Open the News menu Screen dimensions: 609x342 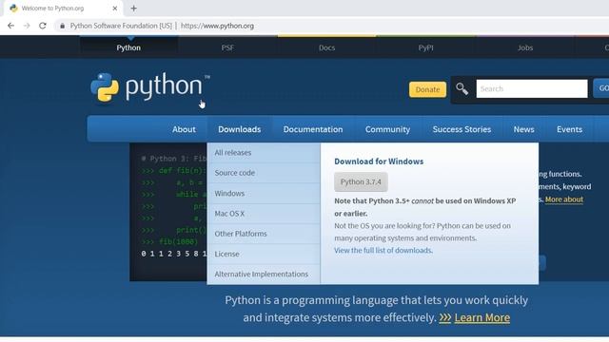[x=524, y=129]
